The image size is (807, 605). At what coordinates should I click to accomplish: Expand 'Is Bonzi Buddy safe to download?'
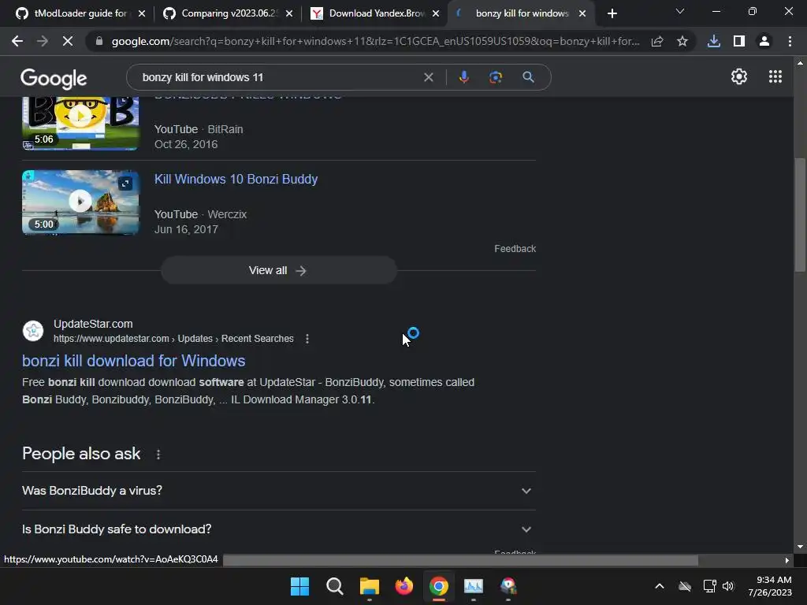point(278,529)
